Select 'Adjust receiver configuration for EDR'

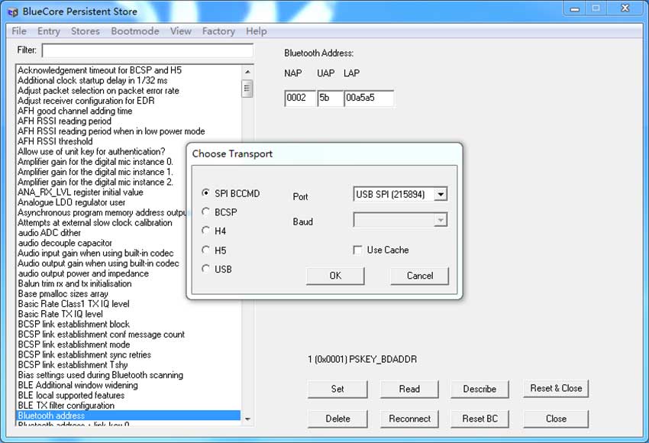point(86,101)
